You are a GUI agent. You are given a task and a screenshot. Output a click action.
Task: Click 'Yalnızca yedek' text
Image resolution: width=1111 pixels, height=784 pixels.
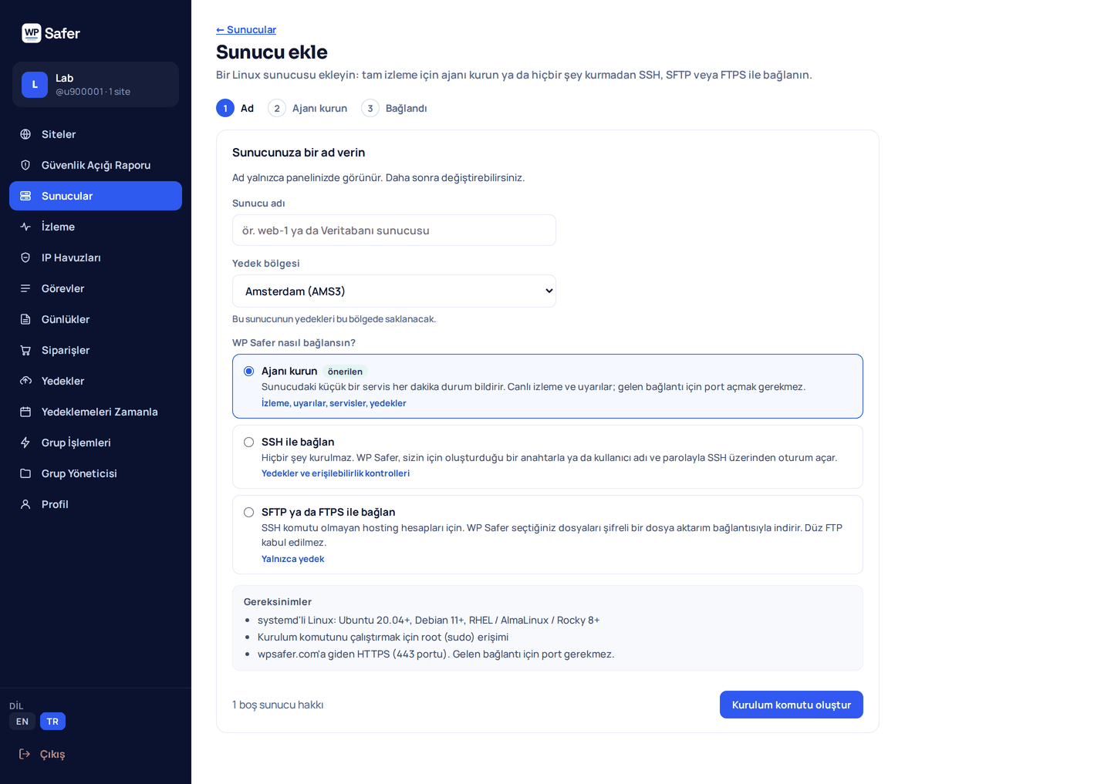[293, 559]
